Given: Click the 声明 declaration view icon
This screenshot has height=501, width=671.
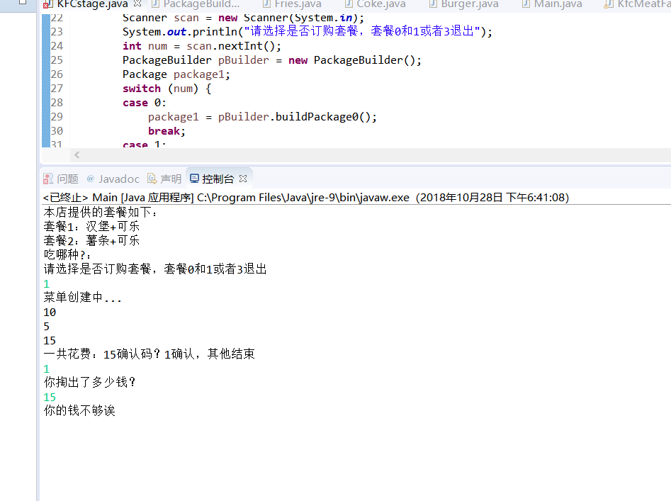Looking at the screenshot, I should click(x=152, y=179).
